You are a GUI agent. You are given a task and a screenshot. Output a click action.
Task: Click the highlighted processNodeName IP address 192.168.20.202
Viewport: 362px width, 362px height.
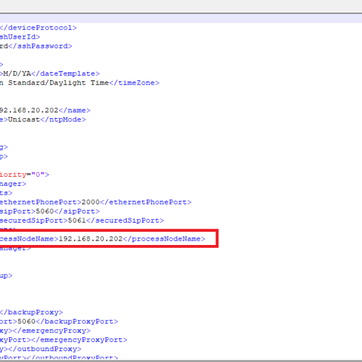point(91,239)
